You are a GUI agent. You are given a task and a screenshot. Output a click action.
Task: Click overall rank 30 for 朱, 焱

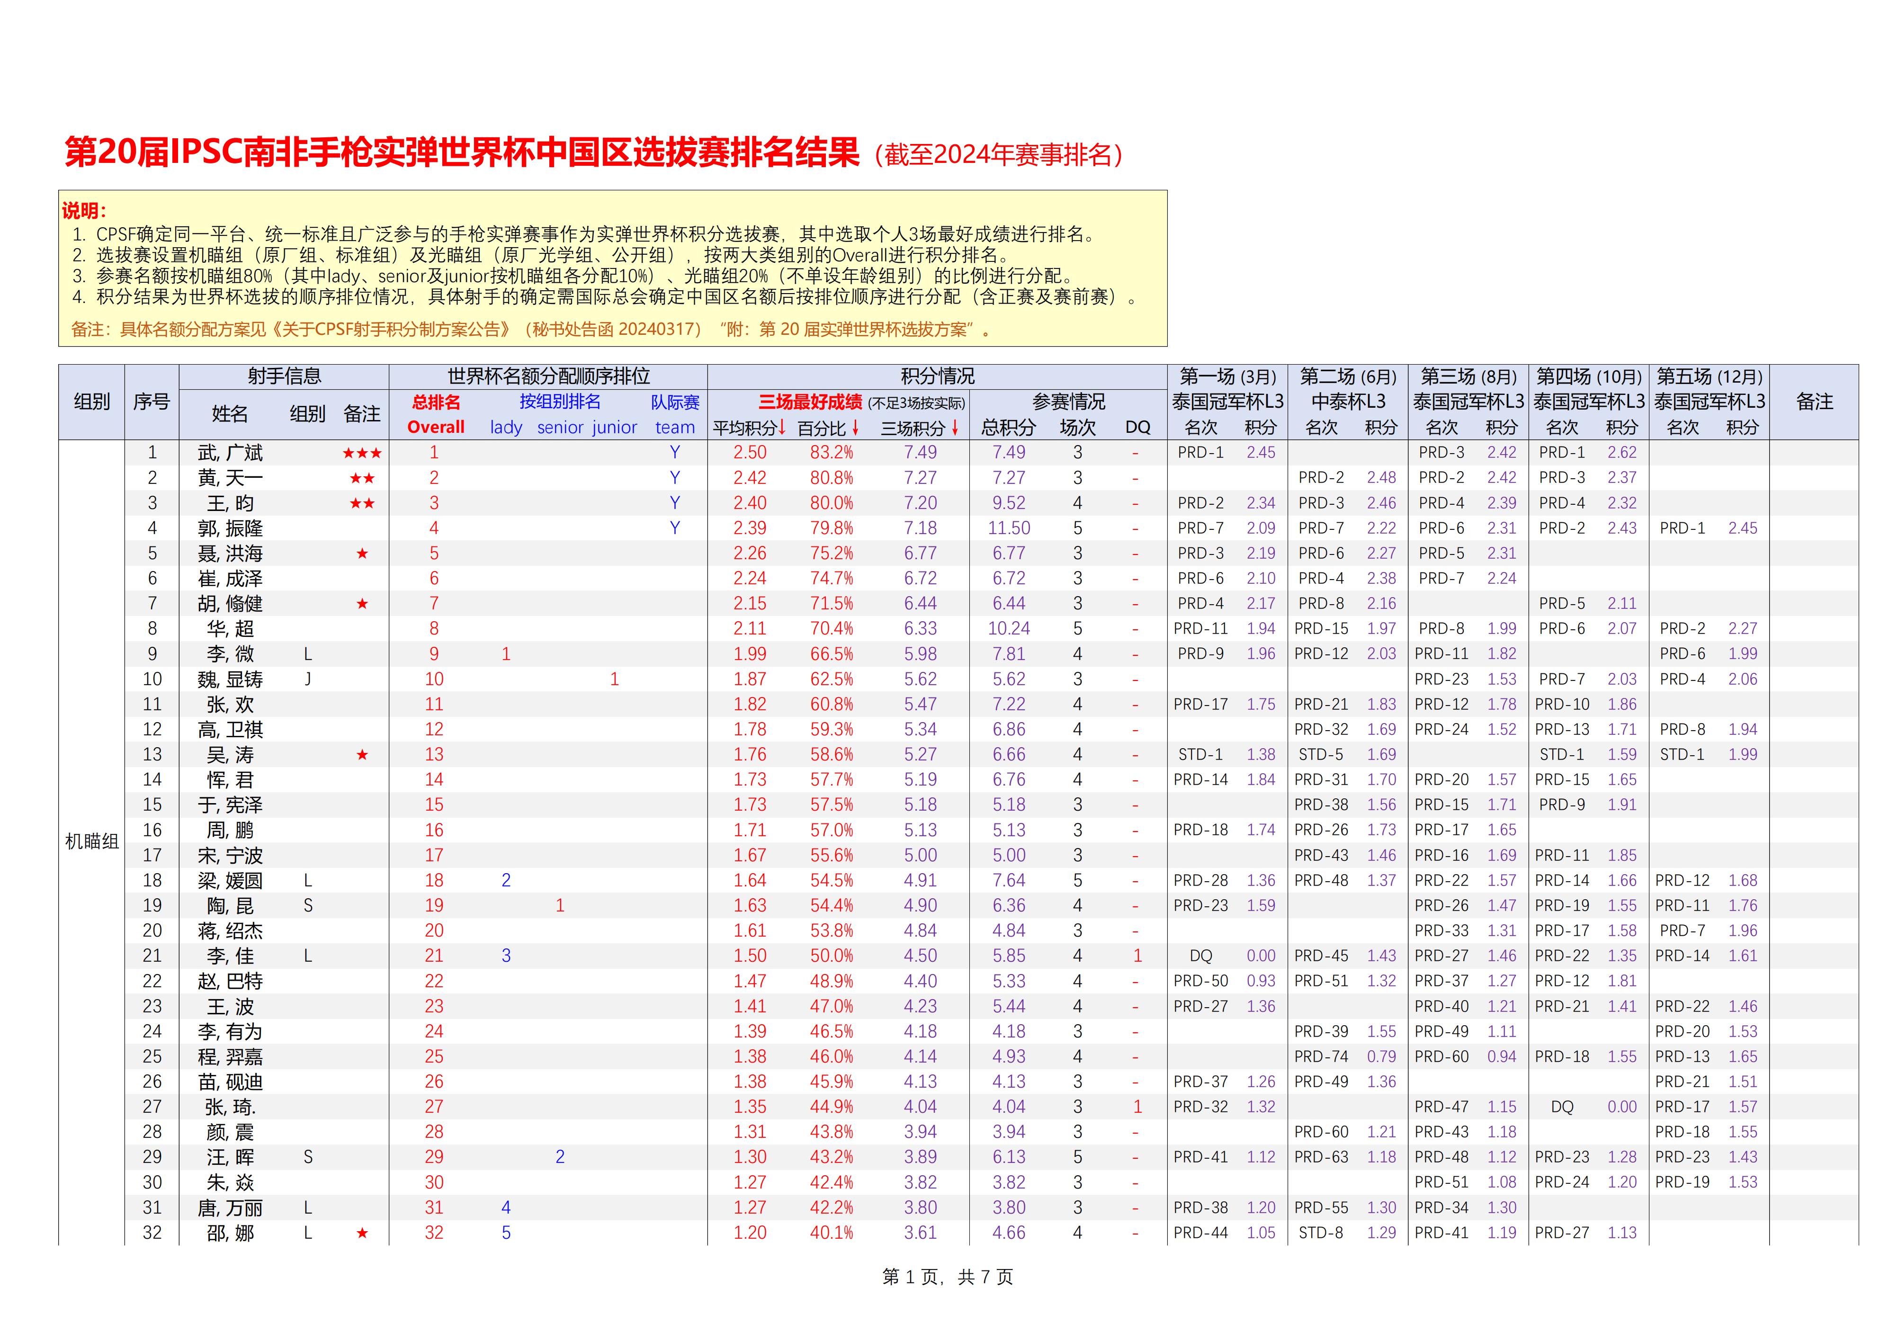click(434, 1182)
